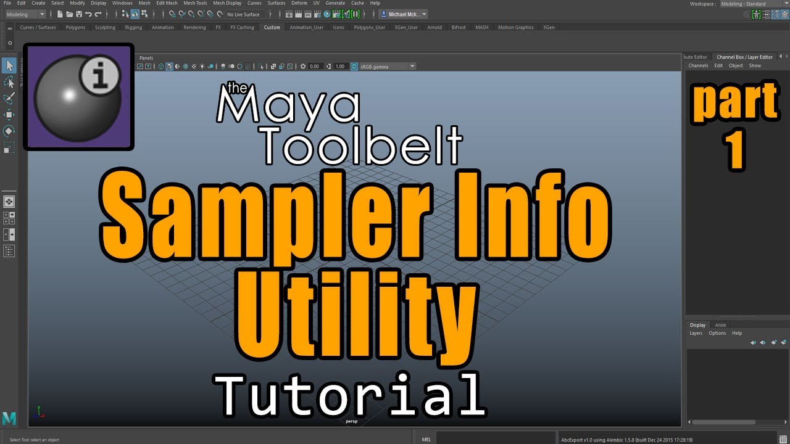Click the MEL command language label
Image resolution: width=790 pixels, height=444 pixels.
pos(426,439)
